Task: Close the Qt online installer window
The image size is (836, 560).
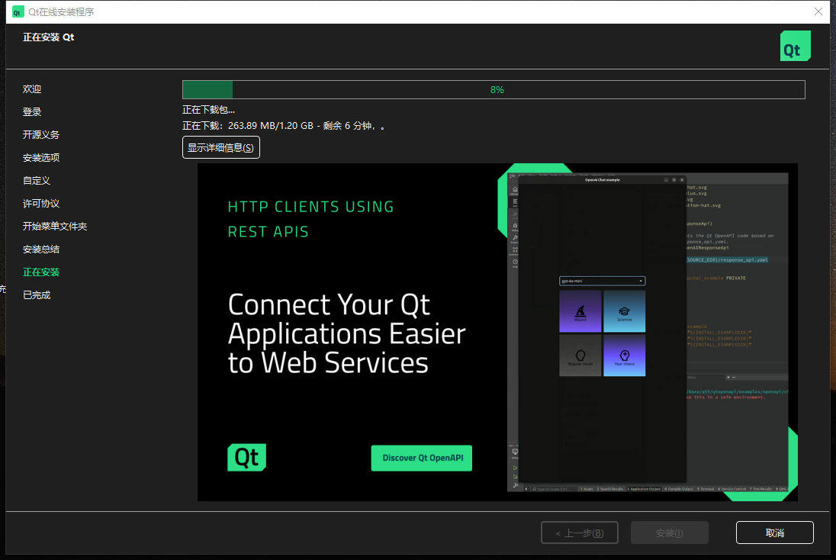Action: tap(818, 11)
